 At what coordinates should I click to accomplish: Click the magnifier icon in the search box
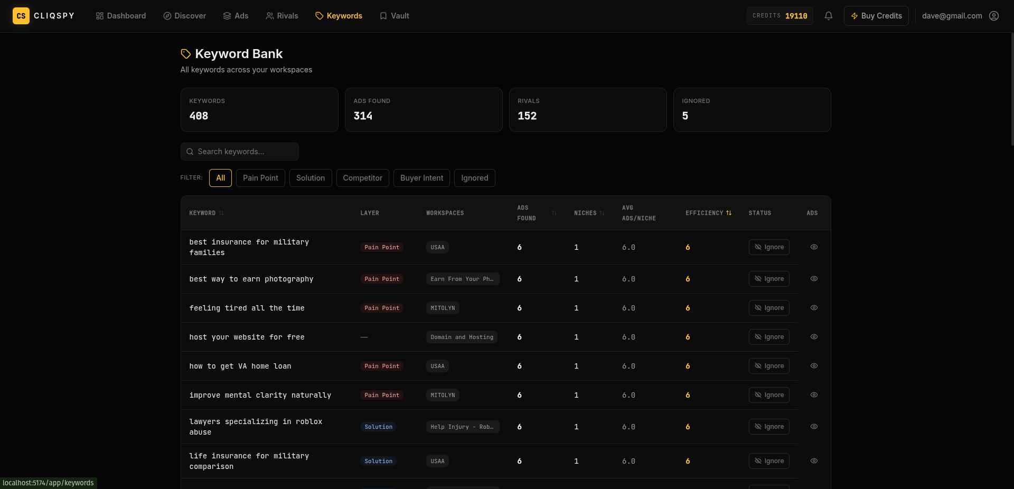click(x=190, y=152)
